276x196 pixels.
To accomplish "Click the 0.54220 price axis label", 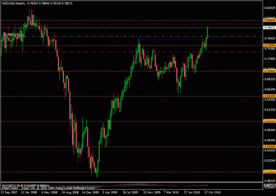I will 270,150.
